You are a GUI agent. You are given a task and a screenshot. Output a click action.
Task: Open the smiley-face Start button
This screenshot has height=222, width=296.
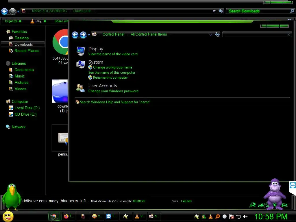coord(8,216)
